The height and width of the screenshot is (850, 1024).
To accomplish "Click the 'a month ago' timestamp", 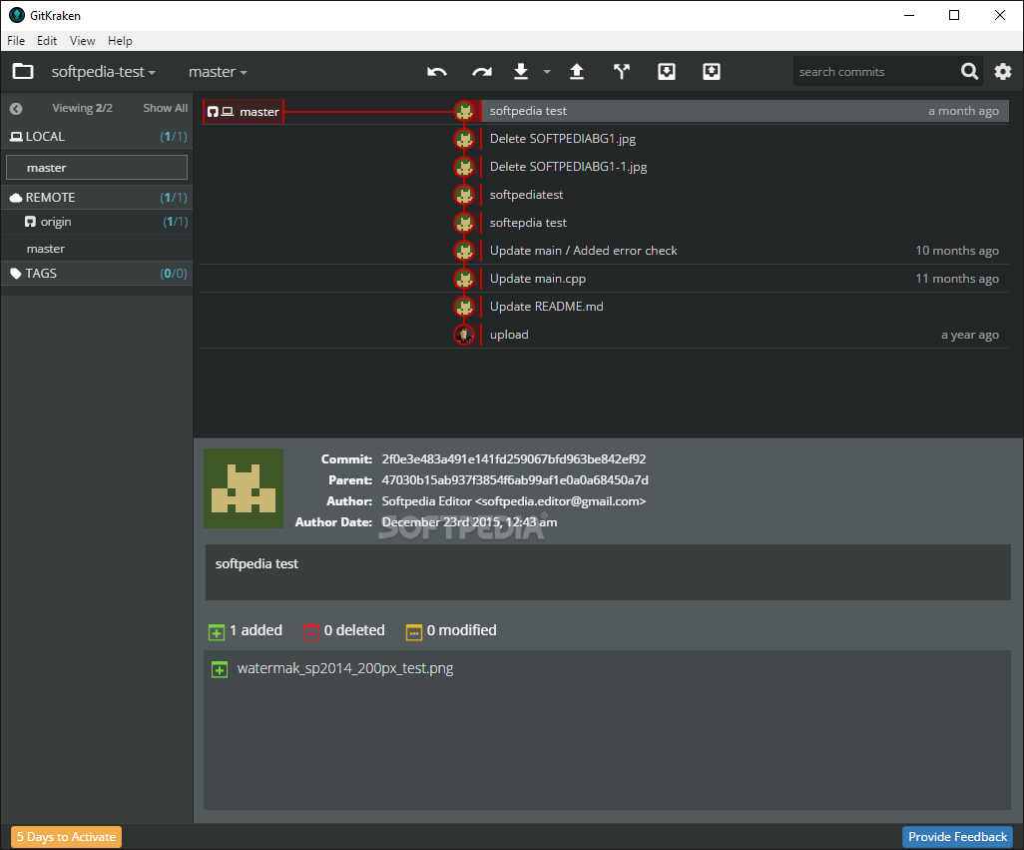I will [963, 111].
